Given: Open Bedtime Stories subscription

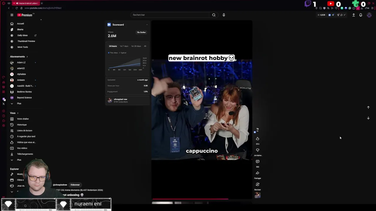Looking at the screenshot, I should tap(24, 92).
